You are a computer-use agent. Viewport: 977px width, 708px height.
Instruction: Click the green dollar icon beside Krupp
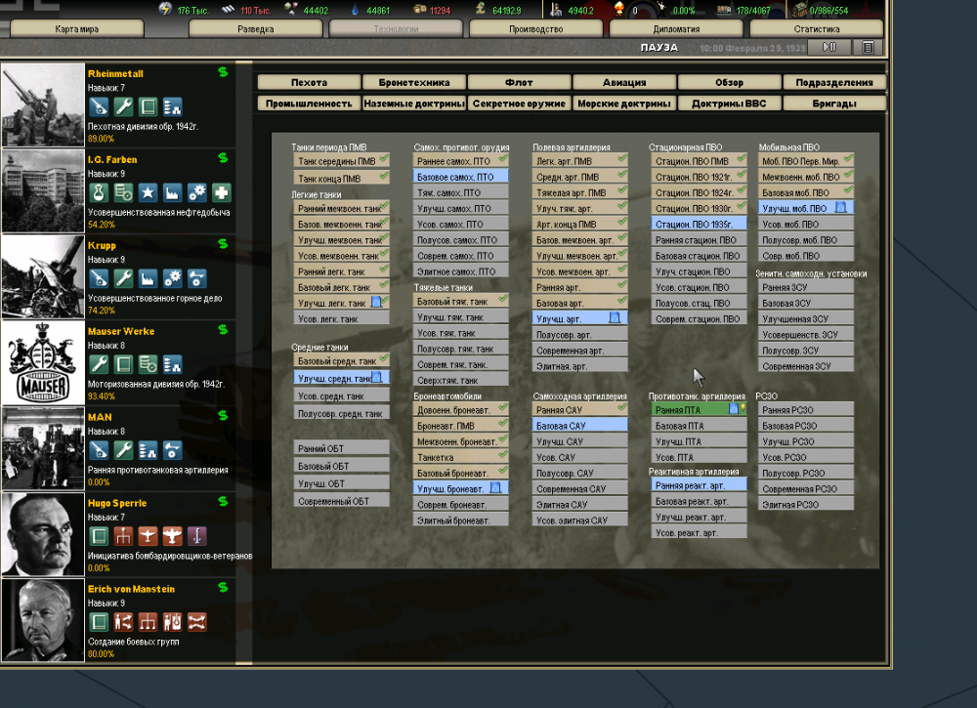click(223, 244)
